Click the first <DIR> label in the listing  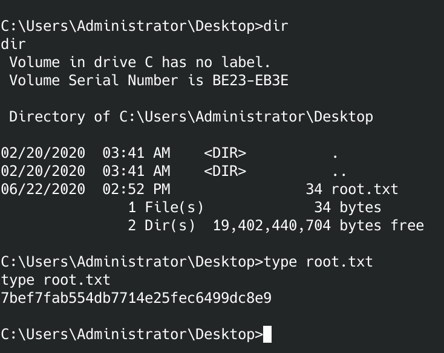[224, 153]
